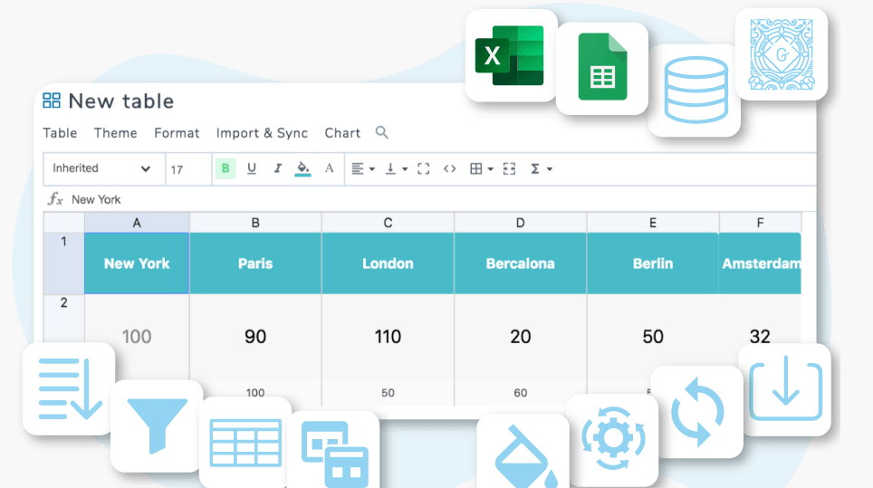
Task: Click the merge cells bracket icon
Action: [x=423, y=168]
